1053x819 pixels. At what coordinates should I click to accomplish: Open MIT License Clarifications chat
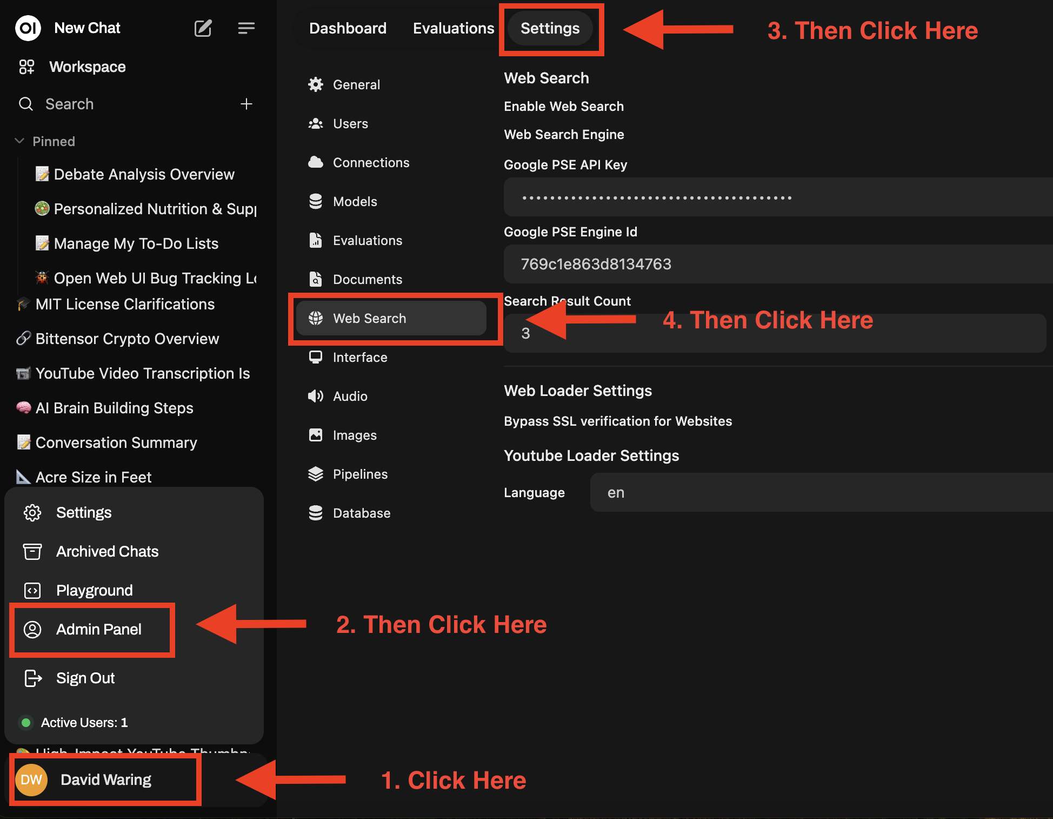116,304
